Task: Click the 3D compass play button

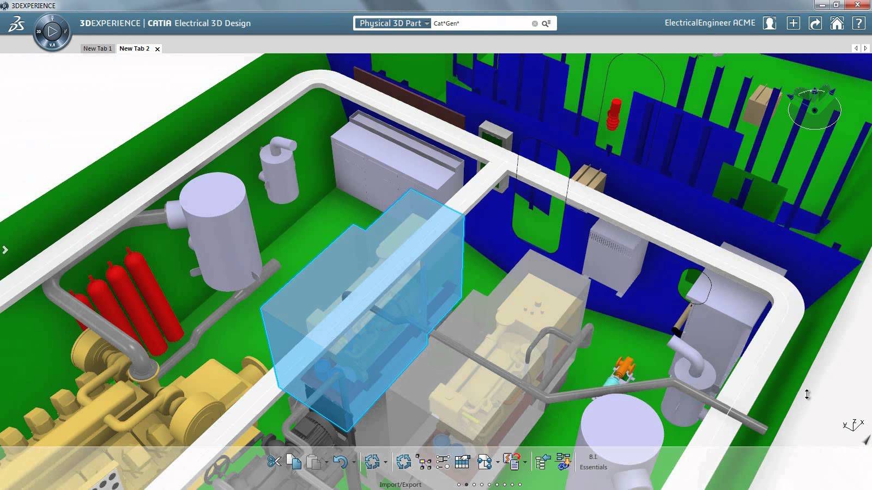Action: coord(52,32)
